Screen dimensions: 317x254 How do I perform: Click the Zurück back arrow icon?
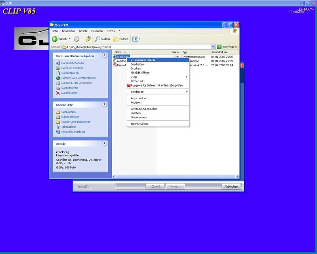(x=55, y=39)
